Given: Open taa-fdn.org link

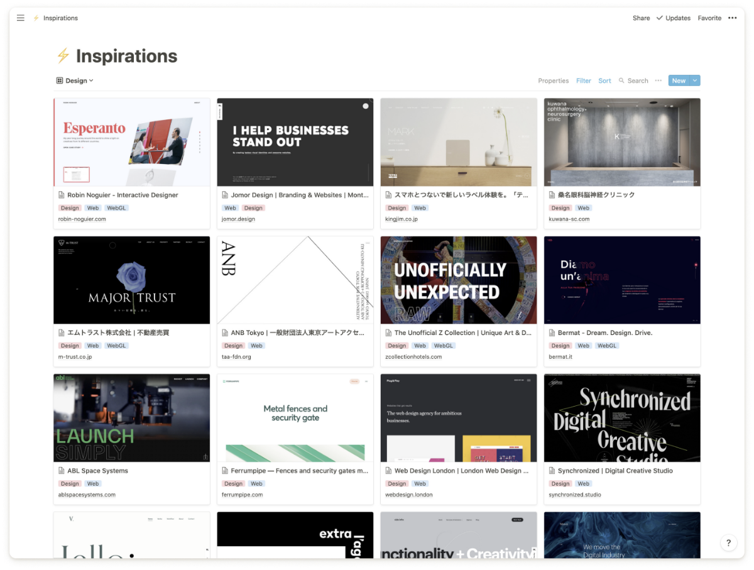Looking at the screenshot, I should tap(236, 357).
